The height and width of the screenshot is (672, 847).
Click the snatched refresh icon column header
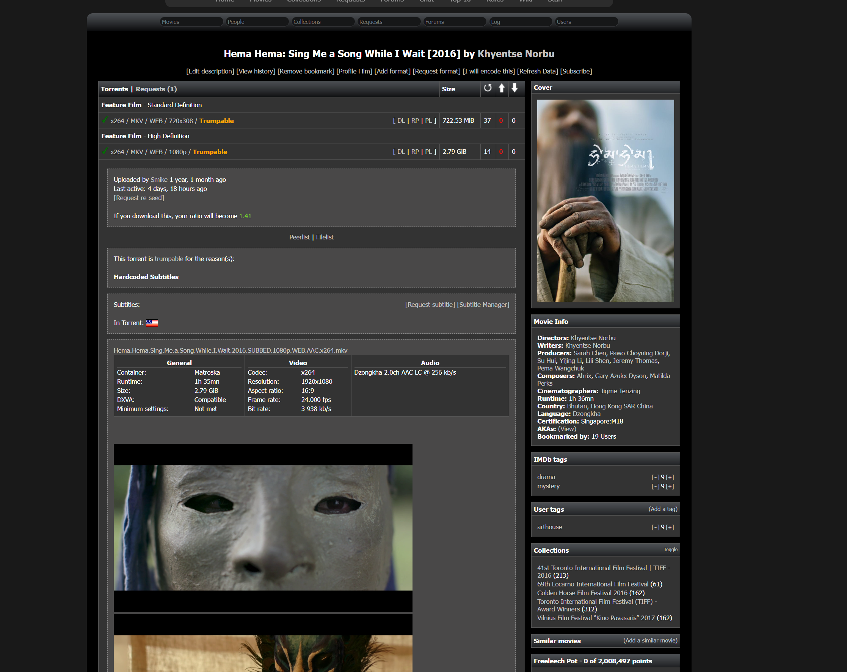pyautogui.click(x=488, y=88)
